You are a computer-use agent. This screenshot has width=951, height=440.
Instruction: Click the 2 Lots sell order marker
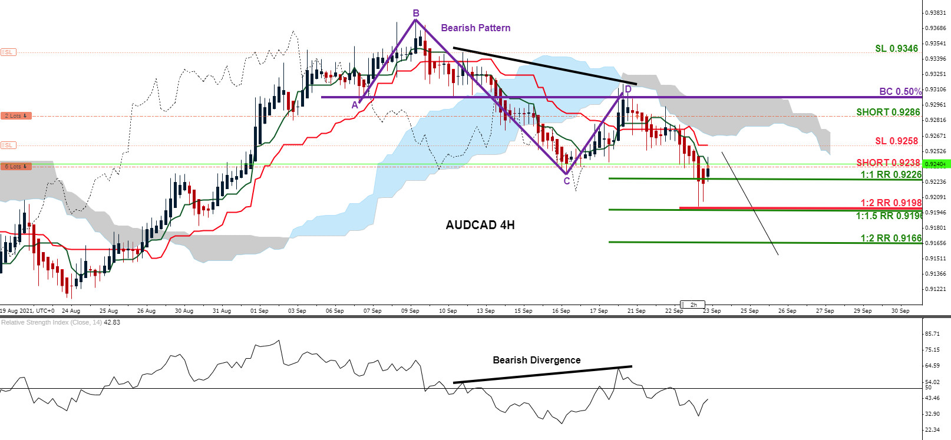pyautogui.click(x=15, y=116)
